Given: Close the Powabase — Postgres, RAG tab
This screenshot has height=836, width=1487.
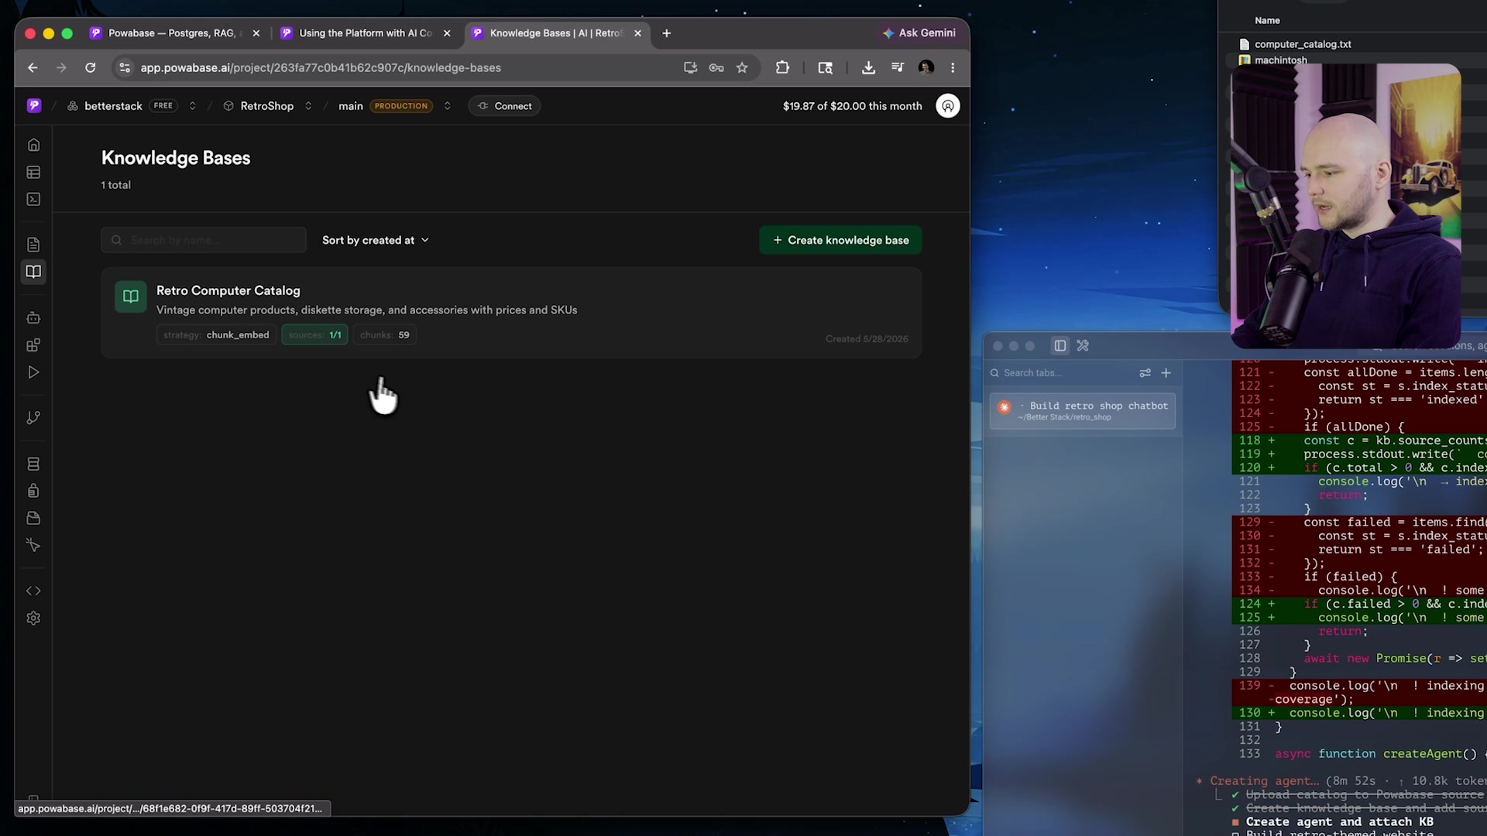Looking at the screenshot, I should tap(256, 33).
